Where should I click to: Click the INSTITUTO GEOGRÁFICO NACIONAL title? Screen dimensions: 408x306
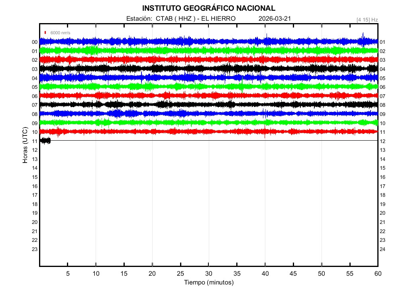tap(208, 8)
